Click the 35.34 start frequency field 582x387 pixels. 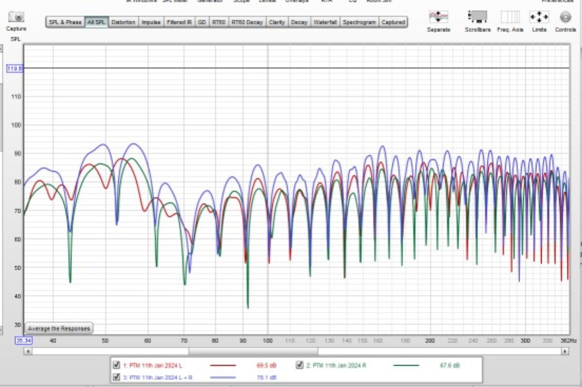point(23,340)
